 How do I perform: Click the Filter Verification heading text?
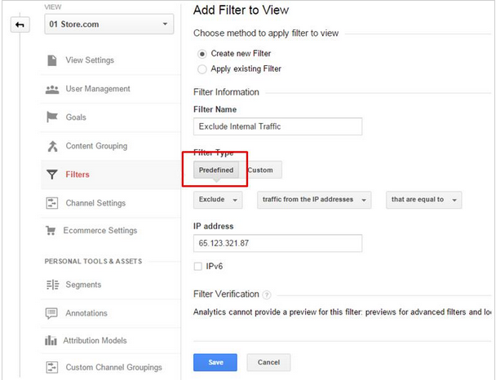click(x=226, y=294)
